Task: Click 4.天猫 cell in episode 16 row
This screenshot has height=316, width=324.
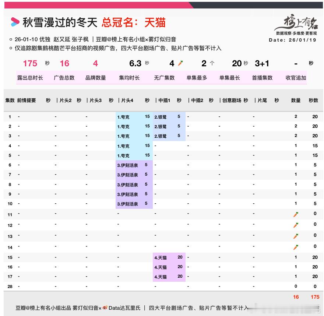Action: coord(161,267)
